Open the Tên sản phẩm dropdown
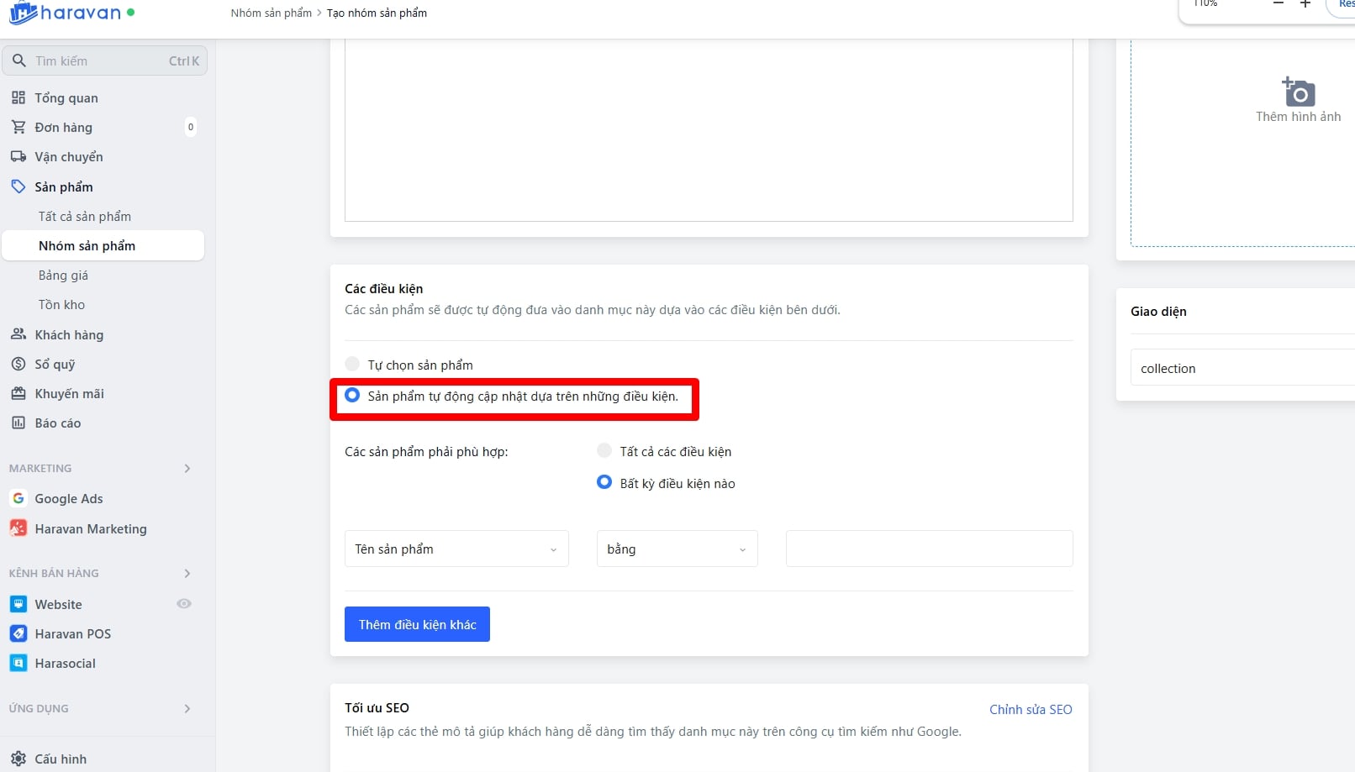The image size is (1355, 772). coord(456,549)
